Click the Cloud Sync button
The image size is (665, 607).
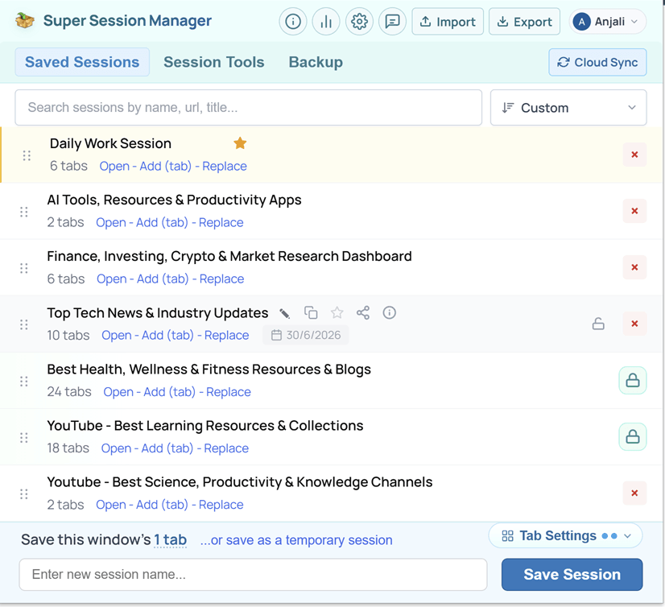597,62
